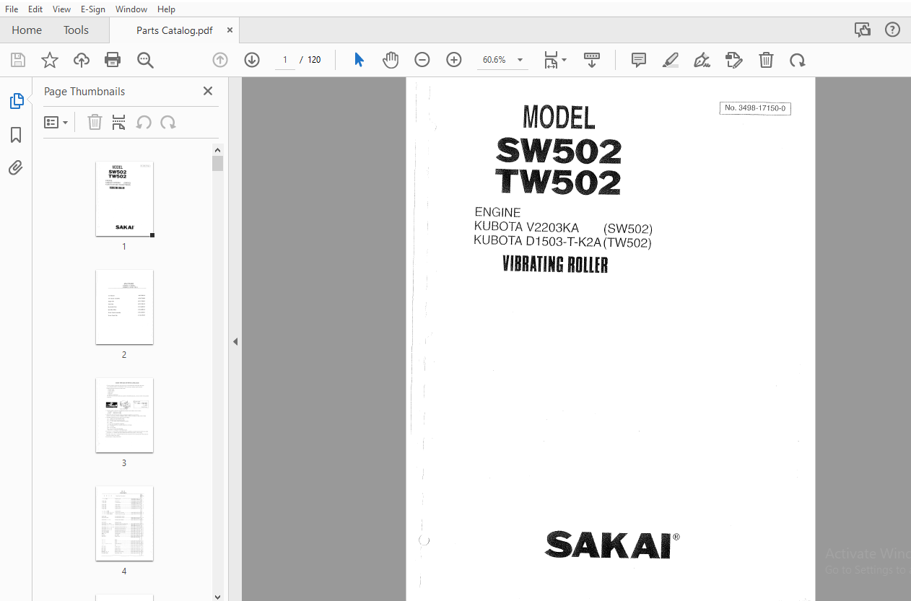Image resolution: width=911 pixels, height=601 pixels.
Task: Close the Parts Catalog.pdf tab
Action: [x=230, y=30]
